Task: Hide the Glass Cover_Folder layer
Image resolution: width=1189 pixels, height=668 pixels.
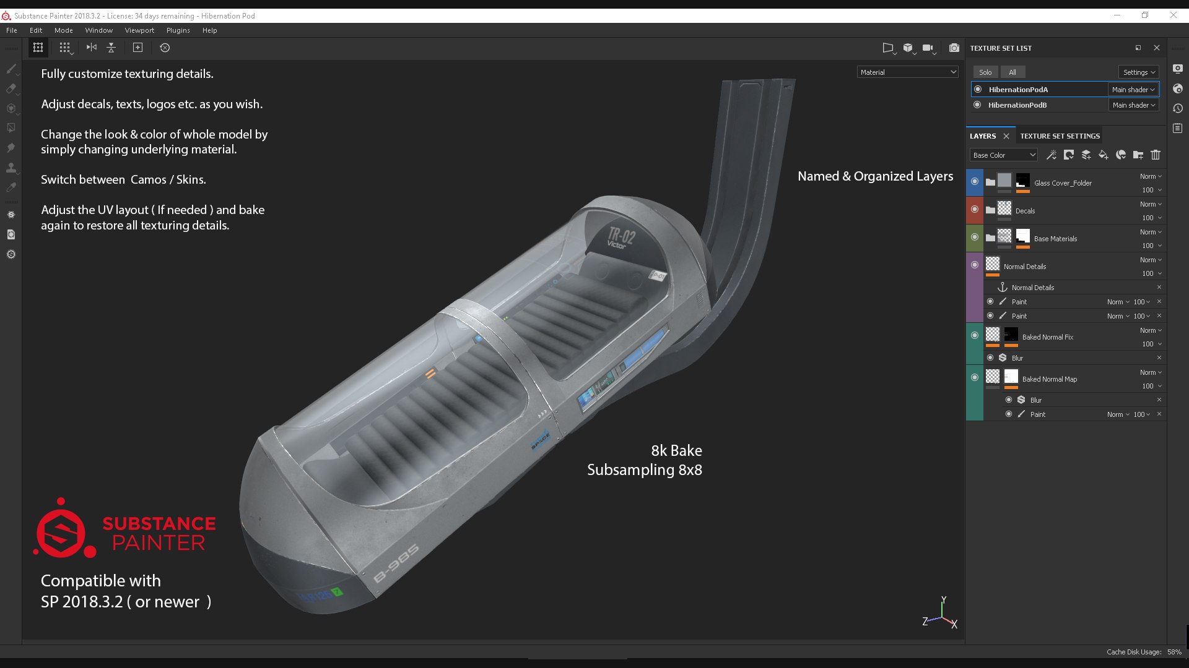Action: (x=975, y=181)
